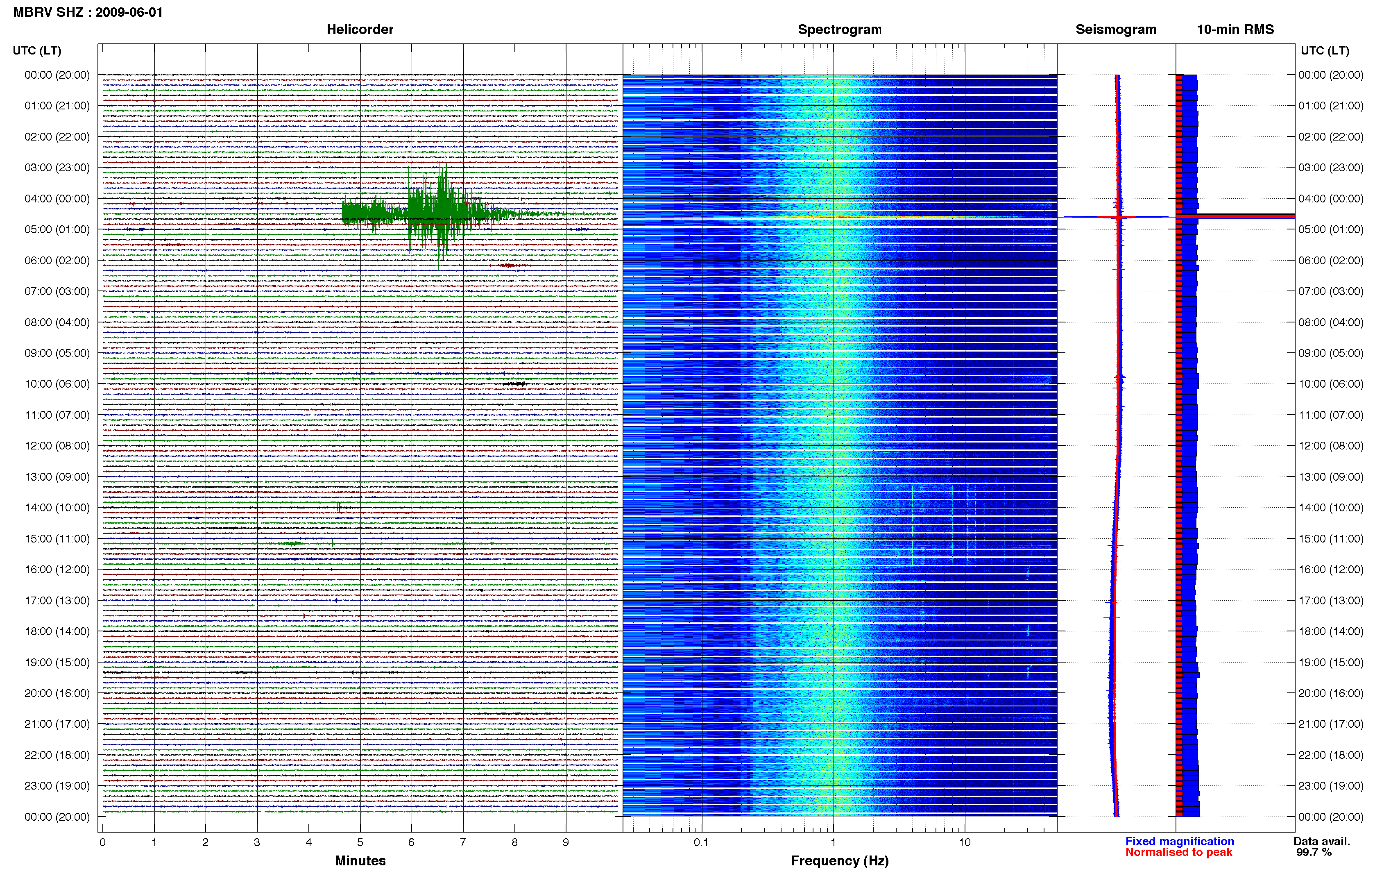Screen dimensions: 1400x876
Task: Click the 0.1 tick label on the frequency axis
Action: coord(701,842)
